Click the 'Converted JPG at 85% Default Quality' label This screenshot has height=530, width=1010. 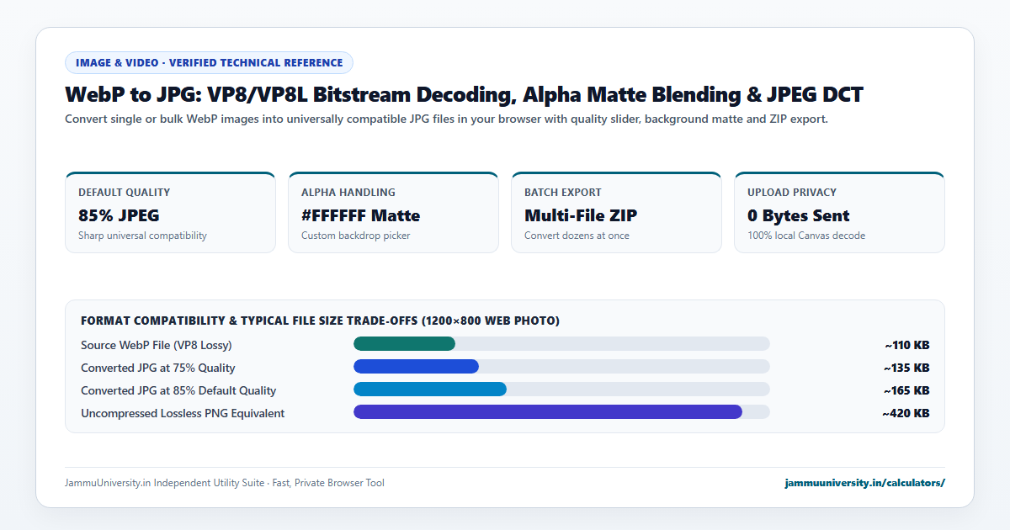tap(178, 390)
